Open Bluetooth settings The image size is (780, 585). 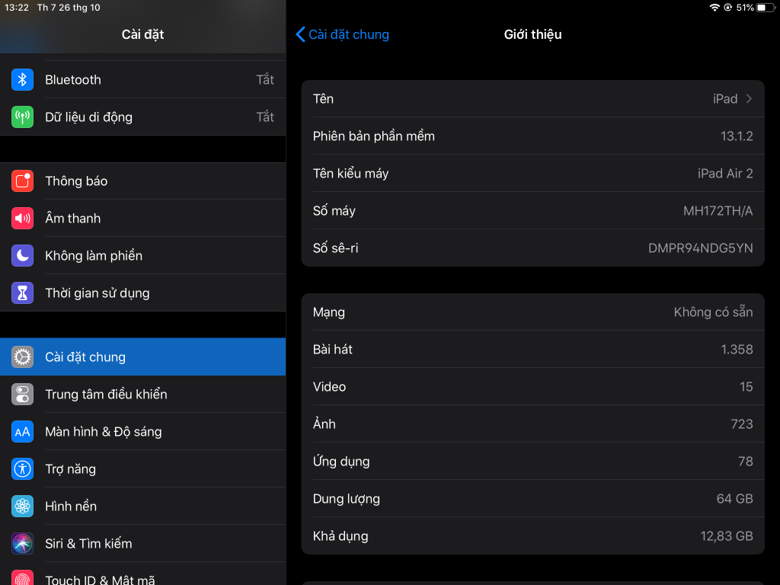point(142,79)
